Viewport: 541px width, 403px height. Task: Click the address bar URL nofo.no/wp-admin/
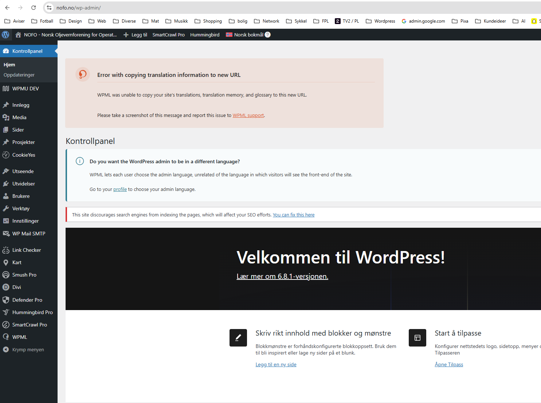tap(79, 8)
